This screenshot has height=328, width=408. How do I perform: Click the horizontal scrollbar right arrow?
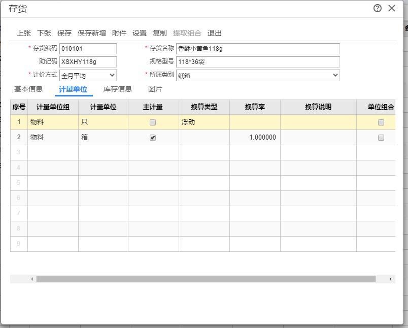coord(391,279)
